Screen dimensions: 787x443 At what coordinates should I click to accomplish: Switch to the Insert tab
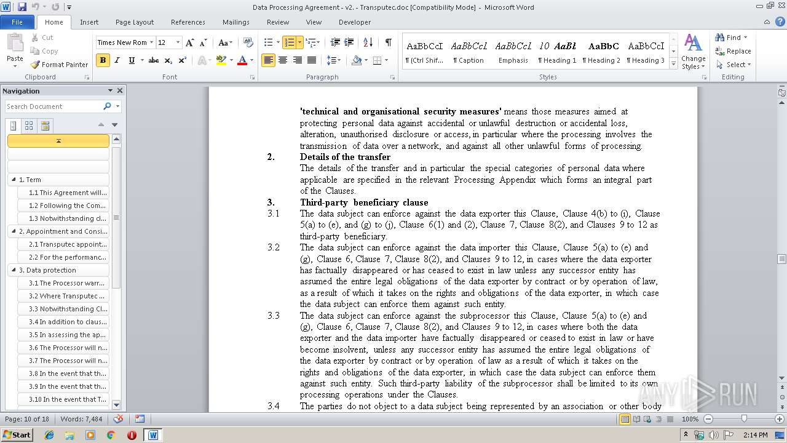click(89, 22)
